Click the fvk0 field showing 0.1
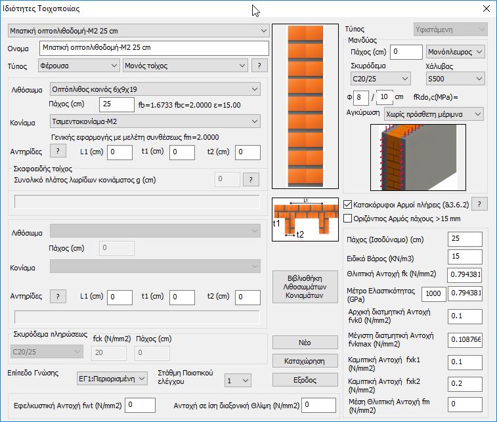This screenshot has width=497, height=422. click(x=465, y=316)
